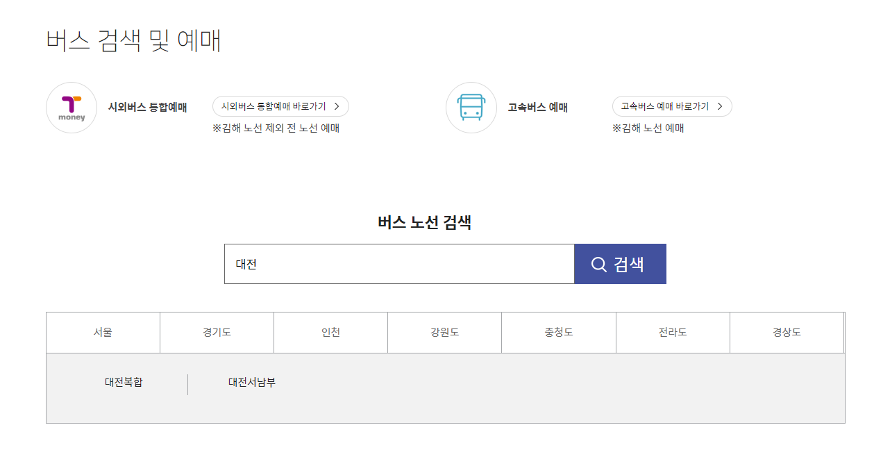Click the 버스 노선 검색 heading
Viewport: 874px width, 450px height.
point(425,223)
